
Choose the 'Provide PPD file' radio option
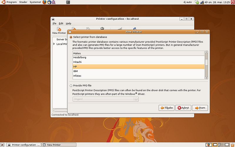pos(71,86)
